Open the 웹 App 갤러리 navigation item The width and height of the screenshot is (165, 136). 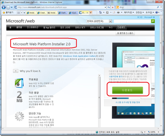[49, 28]
